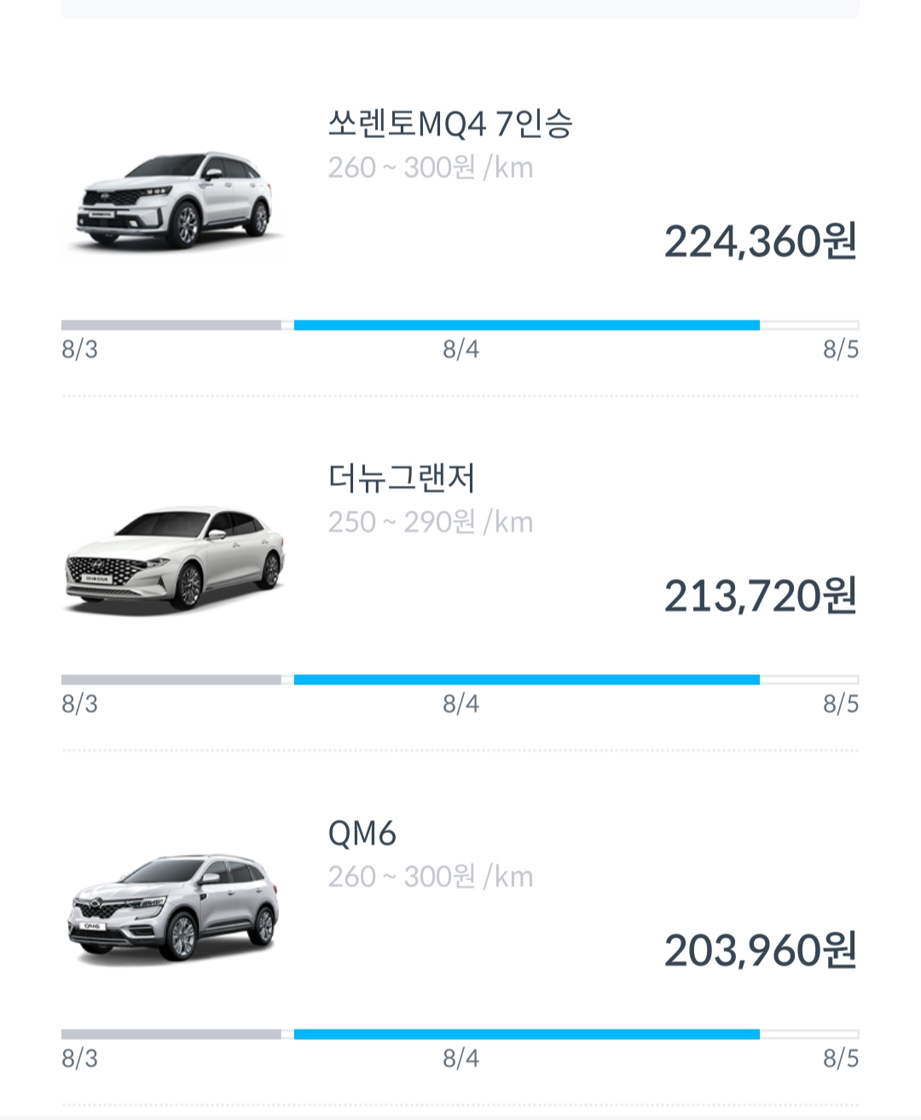The height and width of the screenshot is (1120, 921).
Task: Open the QM6 SUV image
Action: 176,909
